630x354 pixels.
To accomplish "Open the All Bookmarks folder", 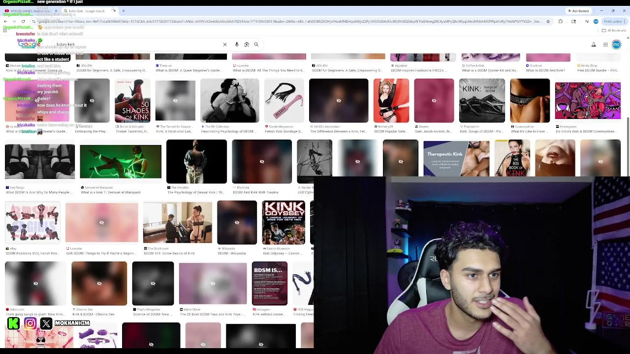I will [614, 30].
